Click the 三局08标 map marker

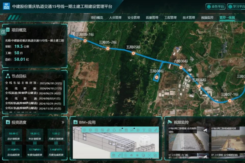pos(157,77)
